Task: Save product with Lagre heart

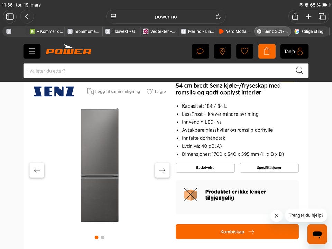Action: click(x=156, y=92)
